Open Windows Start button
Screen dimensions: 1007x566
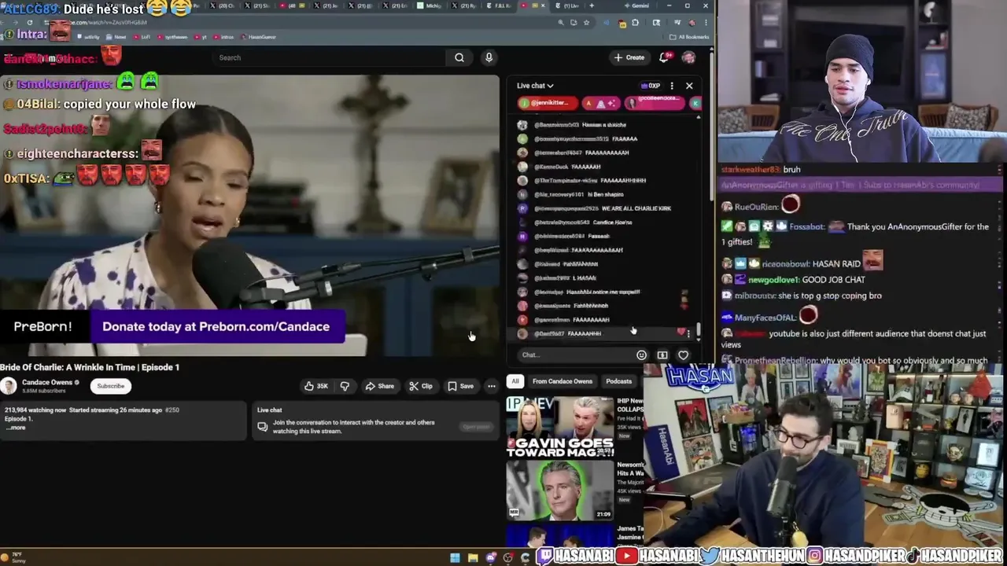455,558
